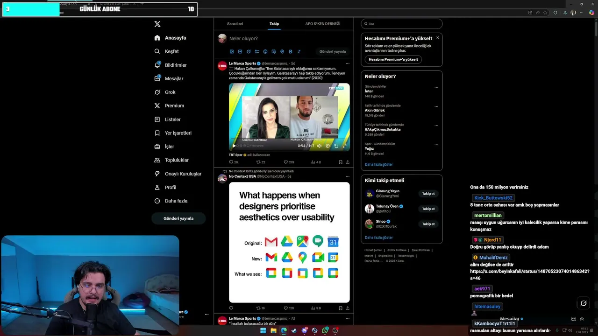Expand the Mesajlar drawer

click(582, 319)
